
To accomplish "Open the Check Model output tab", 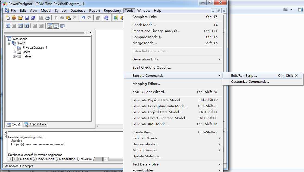I will [45, 159].
